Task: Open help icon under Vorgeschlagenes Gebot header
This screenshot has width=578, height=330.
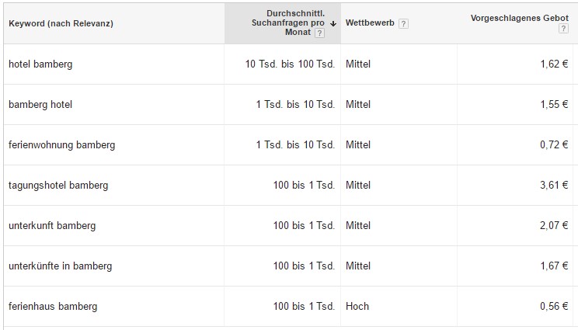Action: pos(563,29)
